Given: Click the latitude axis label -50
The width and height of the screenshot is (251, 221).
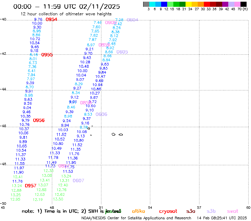Looking at the screenshot, I should (3, 204).
